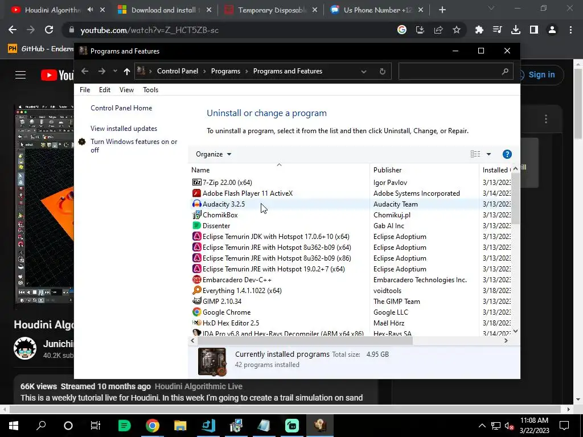Open the Tools menu

pos(150,89)
